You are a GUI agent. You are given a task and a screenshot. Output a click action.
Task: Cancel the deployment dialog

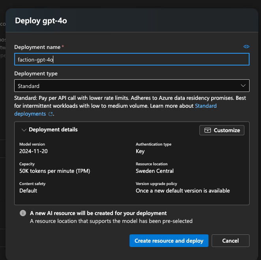coord(230,241)
